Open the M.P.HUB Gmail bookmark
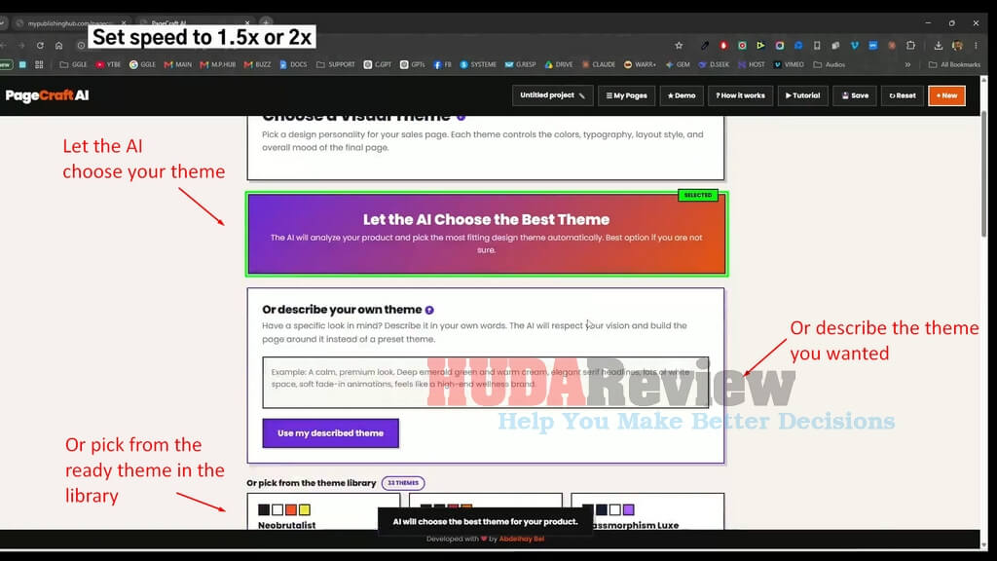The width and height of the screenshot is (997, 561). click(x=217, y=64)
